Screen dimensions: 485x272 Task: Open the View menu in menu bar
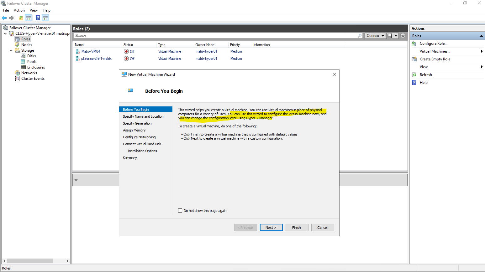pyautogui.click(x=34, y=10)
